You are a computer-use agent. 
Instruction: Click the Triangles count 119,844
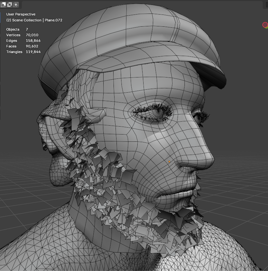[x=33, y=52]
